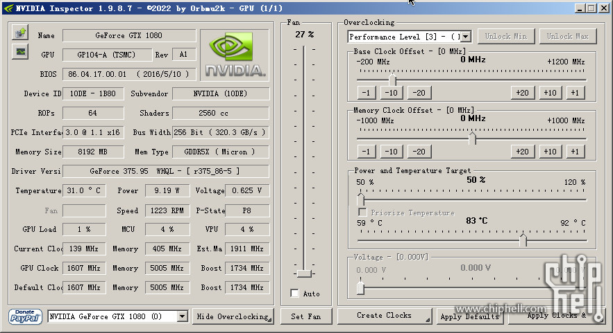Click the Apply Defaults button
The image size is (613, 333).
(x=470, y=316)
